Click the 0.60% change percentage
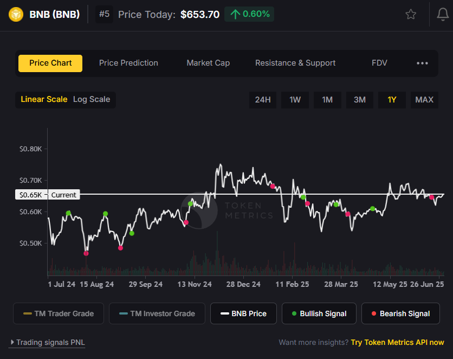 coord(256,14)
